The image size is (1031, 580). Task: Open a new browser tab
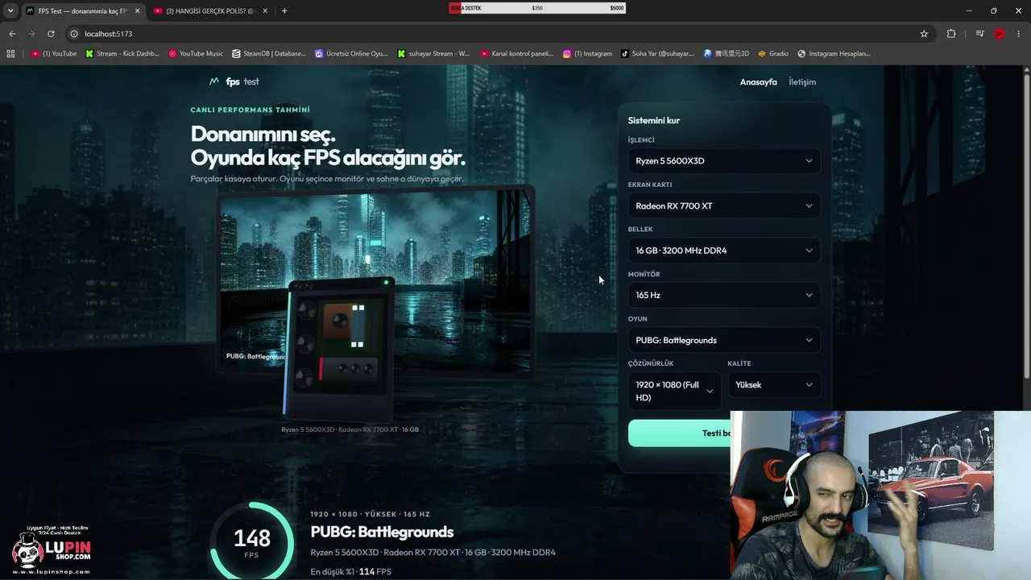click(x=284, y=10)
